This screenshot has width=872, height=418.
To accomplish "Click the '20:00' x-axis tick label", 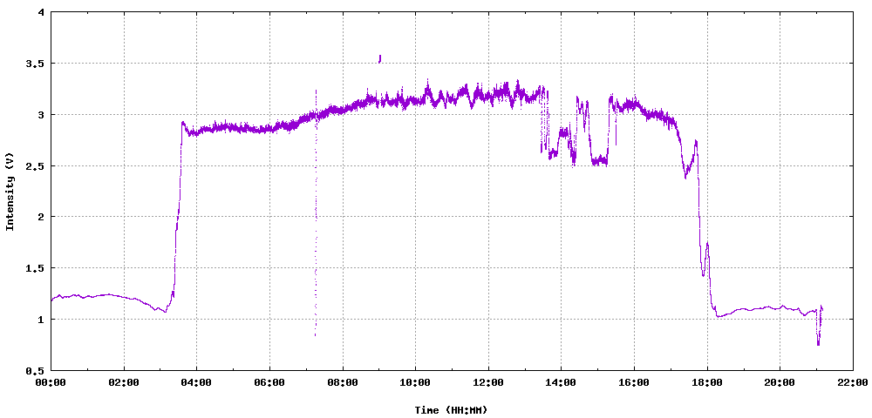I will pos(780,383).
